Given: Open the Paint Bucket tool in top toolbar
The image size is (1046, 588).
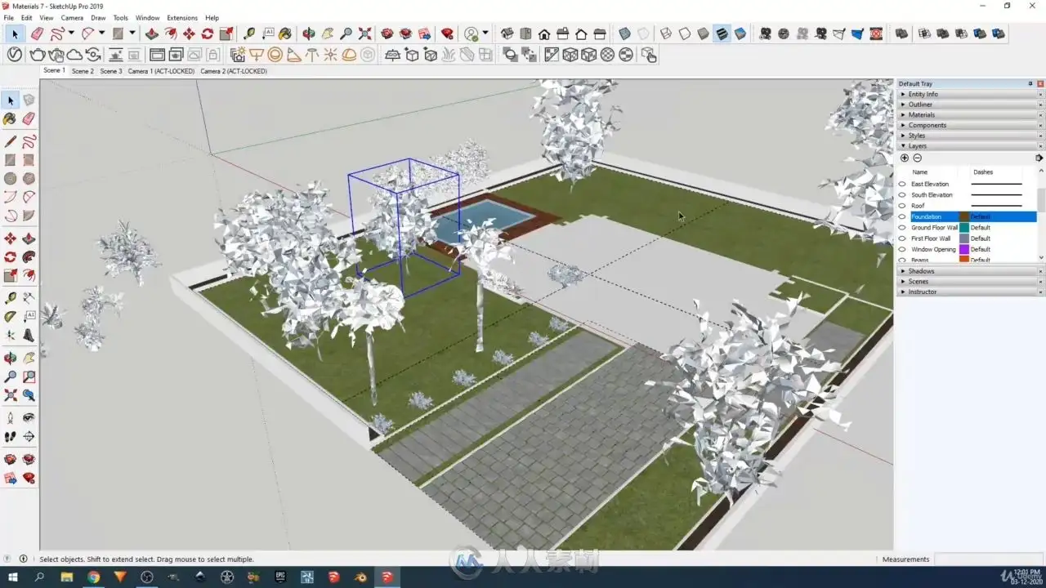Looking at the screenshot, I should point(284,33).
